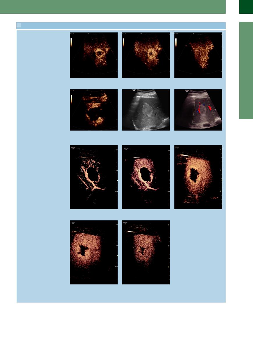Select the tall green side tab on the margin

(246, 70)
